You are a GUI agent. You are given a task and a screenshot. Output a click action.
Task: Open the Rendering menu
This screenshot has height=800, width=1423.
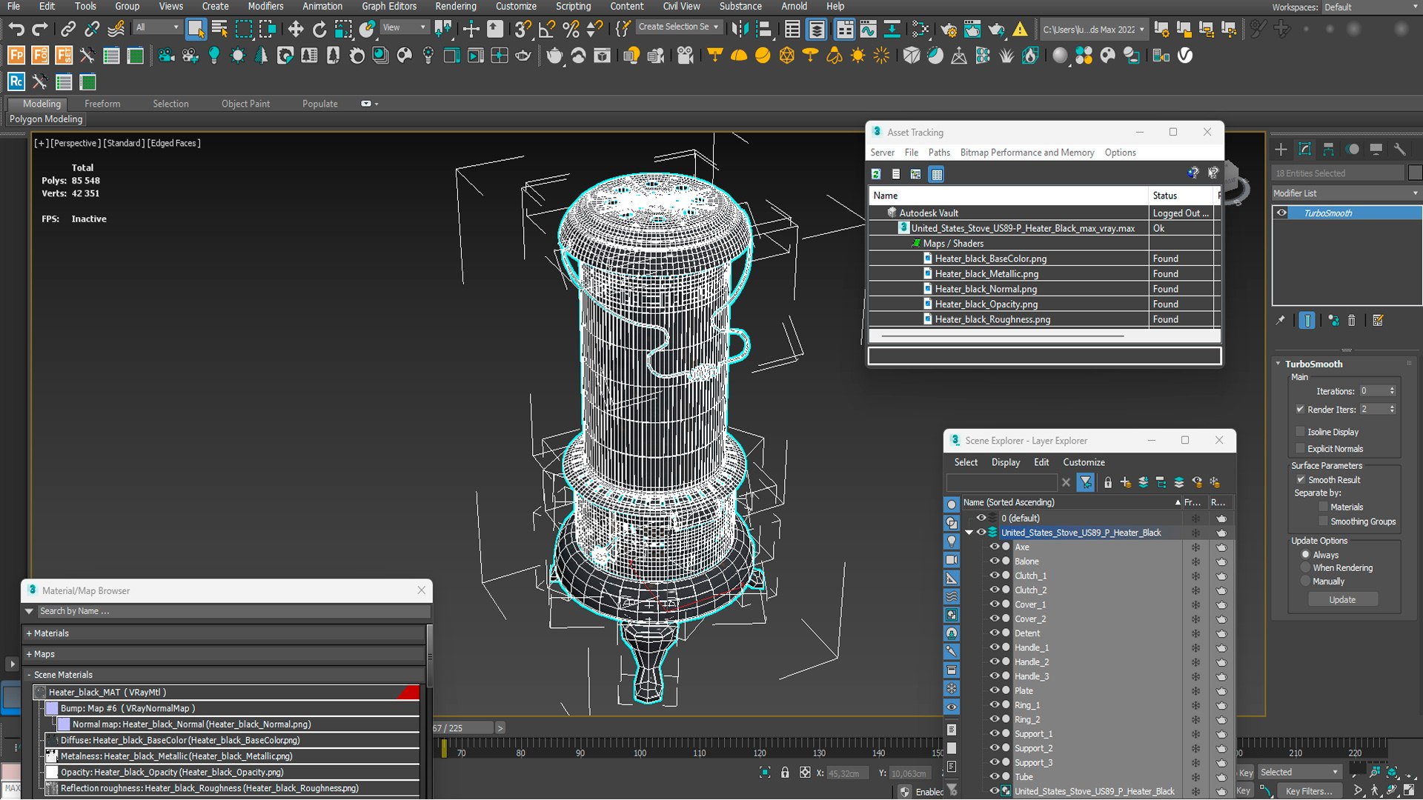coord(455,6)
